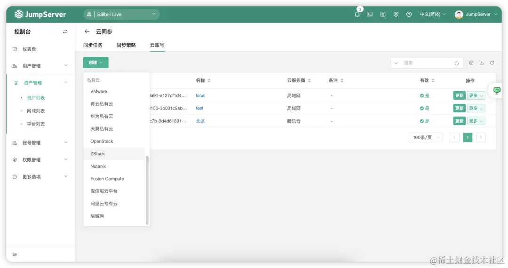This screenshot has height=268, width=508.
Task: Switch to 同步策略 tab
Action: tap(126, 45)
